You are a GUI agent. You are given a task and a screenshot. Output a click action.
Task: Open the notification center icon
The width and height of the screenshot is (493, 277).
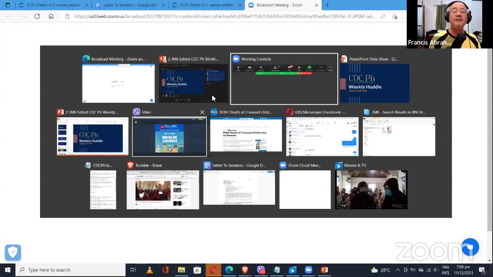pos(482,270)
